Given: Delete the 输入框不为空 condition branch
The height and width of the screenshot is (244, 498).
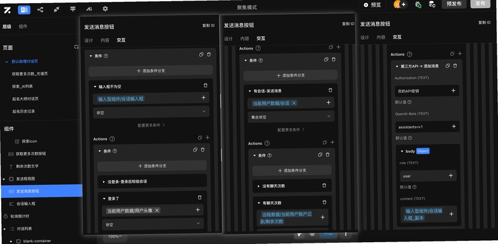Looking at the screenshot, I should point(205,85).
